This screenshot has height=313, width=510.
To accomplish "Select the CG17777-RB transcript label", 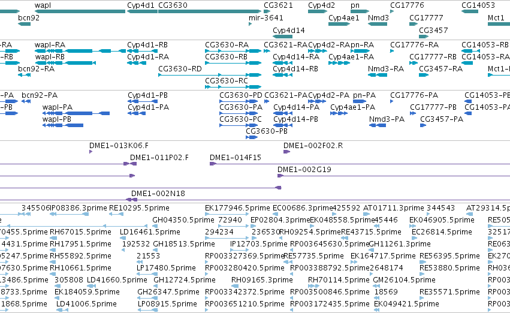I will pos(433,57).
